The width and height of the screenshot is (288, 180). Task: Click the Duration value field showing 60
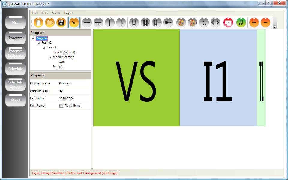pos(74,91)
